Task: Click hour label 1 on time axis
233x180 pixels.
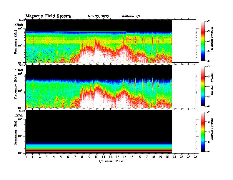Action: [x=33, y=157]
